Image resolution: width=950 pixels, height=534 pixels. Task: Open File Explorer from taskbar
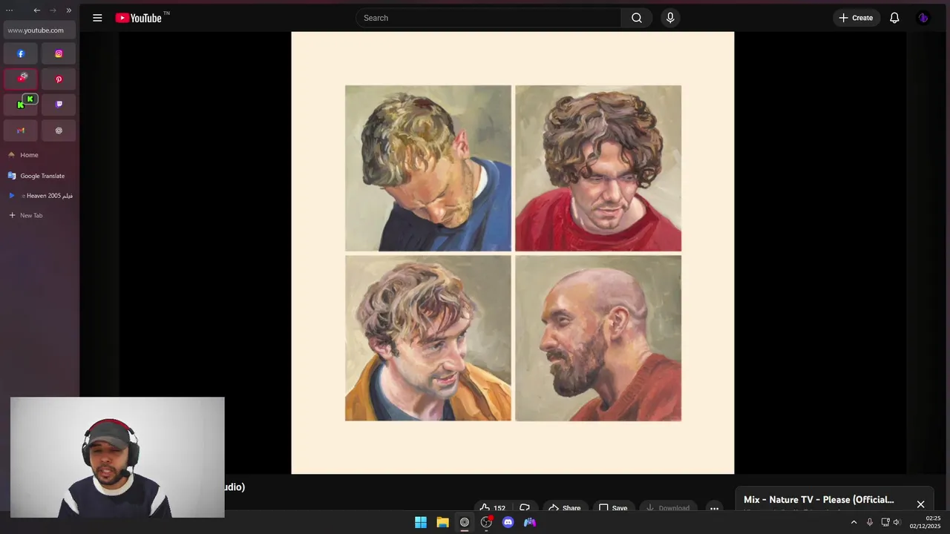pyautogui.click(x=442, y=522)
